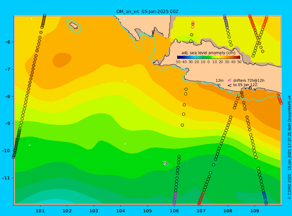The width and height of the screenshot is (292, 216).
Task: Click the title text OM_an_v4 05-Jan-2025 00Z
Action: (x=147, y=12)
